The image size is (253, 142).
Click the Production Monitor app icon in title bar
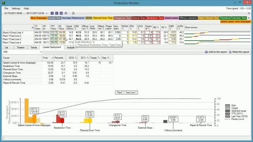(4, 3)
